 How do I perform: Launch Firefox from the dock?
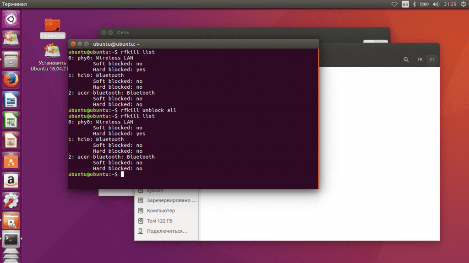pos(11,80)
